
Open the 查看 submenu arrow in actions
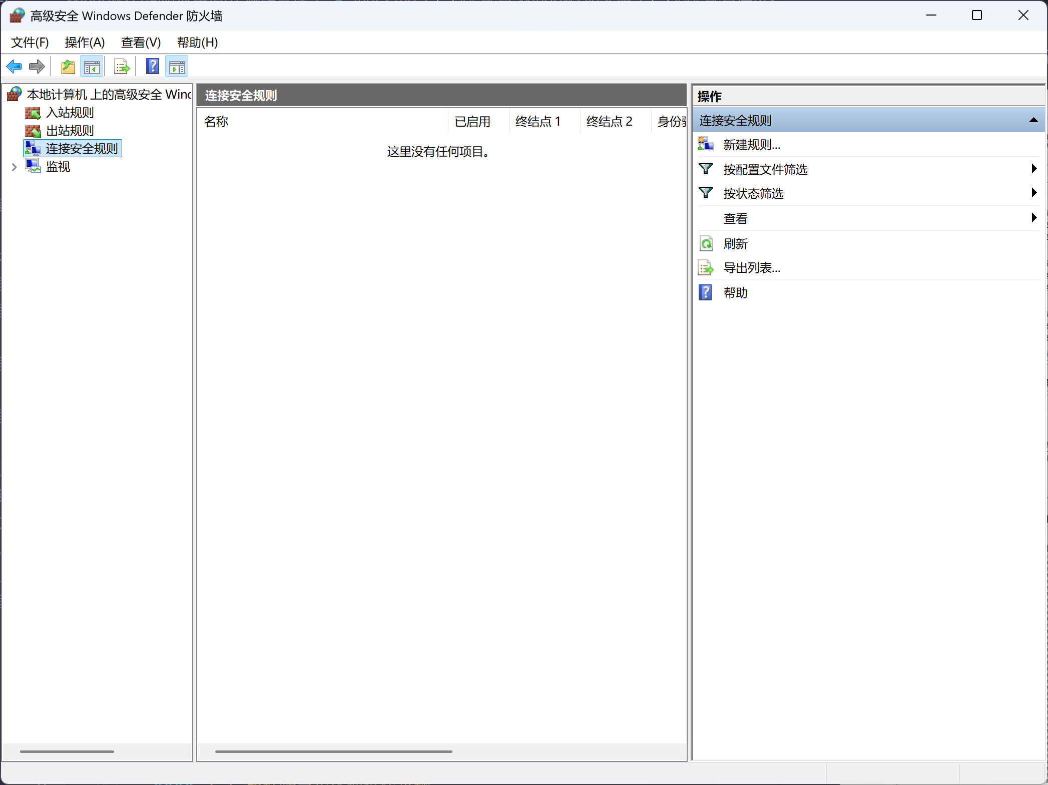coord(1034,218)
